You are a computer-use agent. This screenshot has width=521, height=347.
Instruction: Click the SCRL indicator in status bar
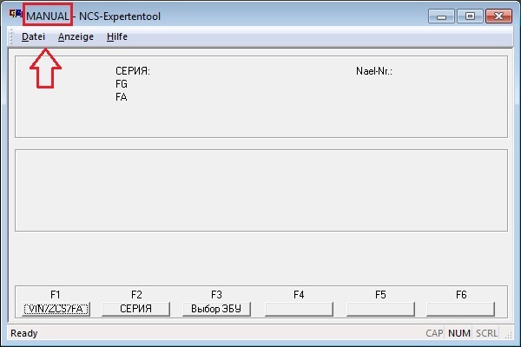coord(487,333)
